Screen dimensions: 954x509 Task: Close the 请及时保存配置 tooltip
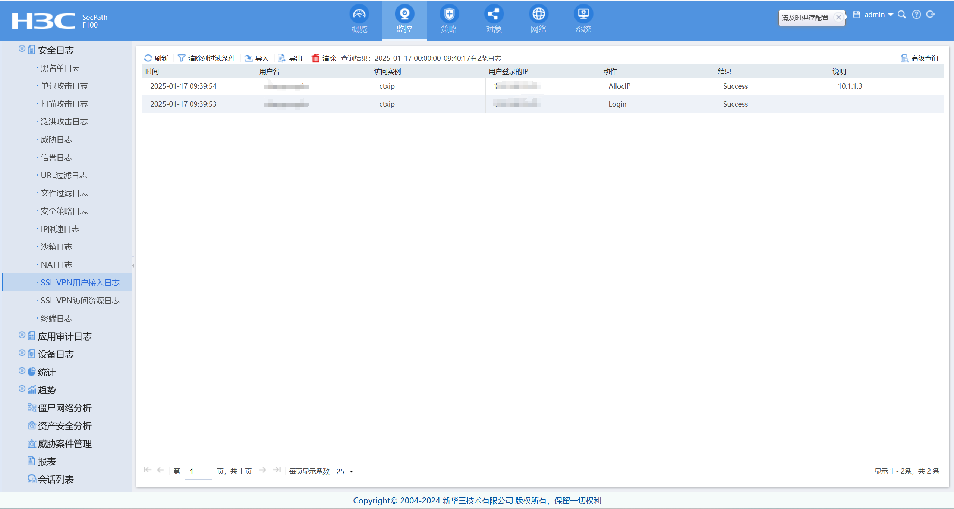tap(838, 17)
